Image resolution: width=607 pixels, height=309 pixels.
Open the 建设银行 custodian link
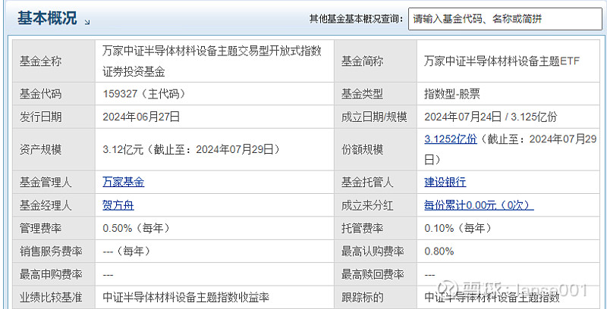pos(445,182)
